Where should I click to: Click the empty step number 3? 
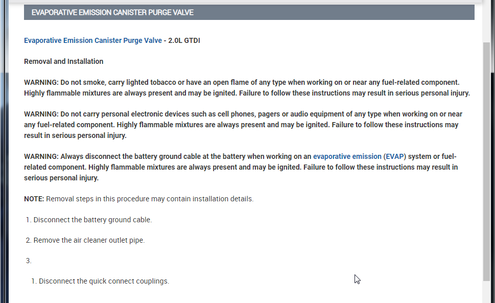pyautogui.click(x=29, y=261)
